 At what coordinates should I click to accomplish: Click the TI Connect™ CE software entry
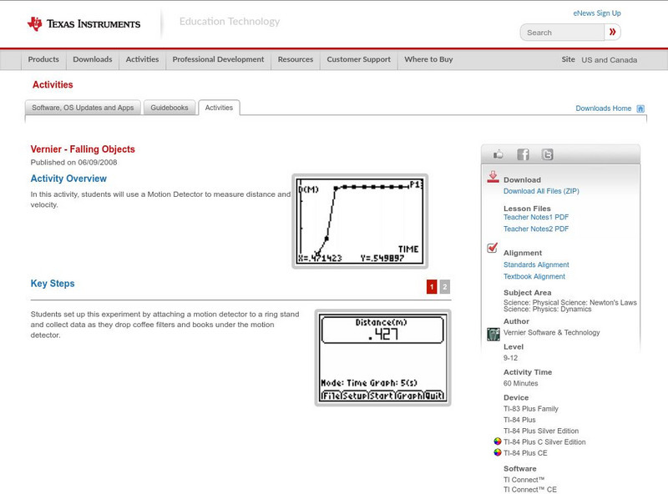(530, 490)
